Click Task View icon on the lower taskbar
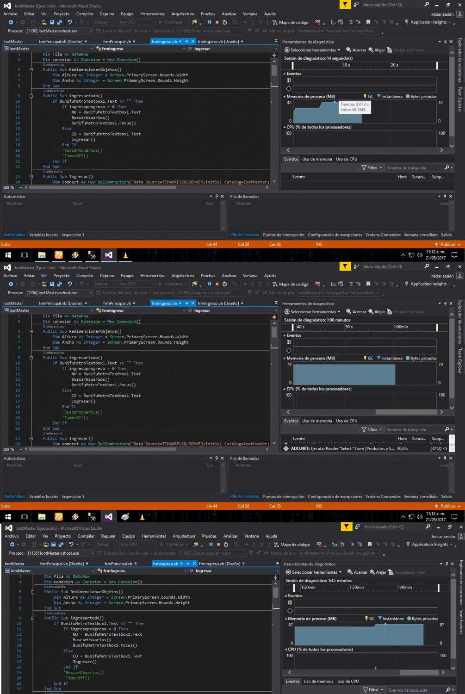 point(25,517)
